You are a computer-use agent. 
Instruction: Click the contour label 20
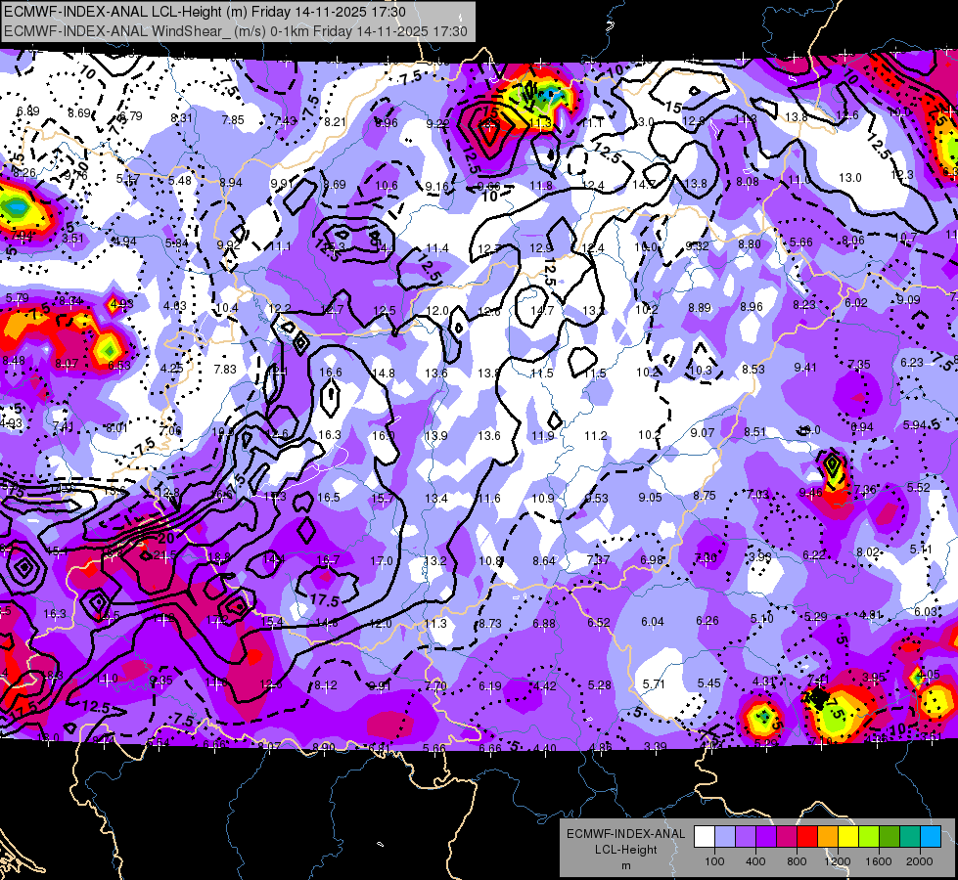tap(165, 538)
